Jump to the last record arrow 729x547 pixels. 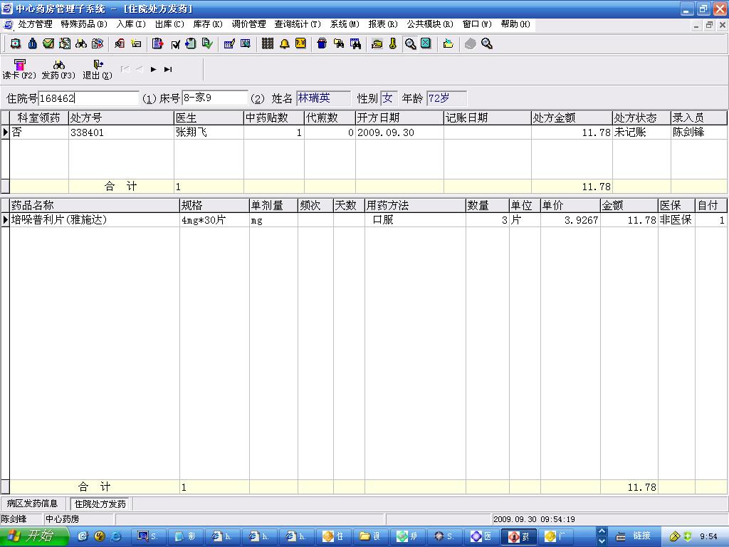pyautogui.click(x=168, y=69)
